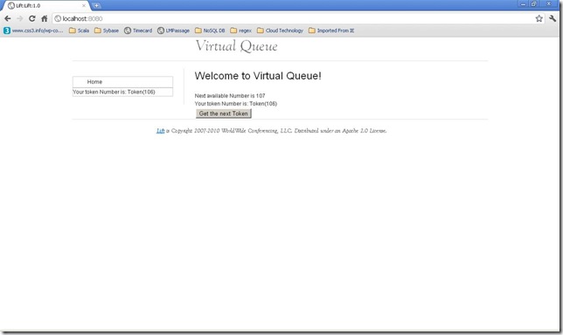
Task: Click the Next available Number is 107 text
Action: coord(230,96)
